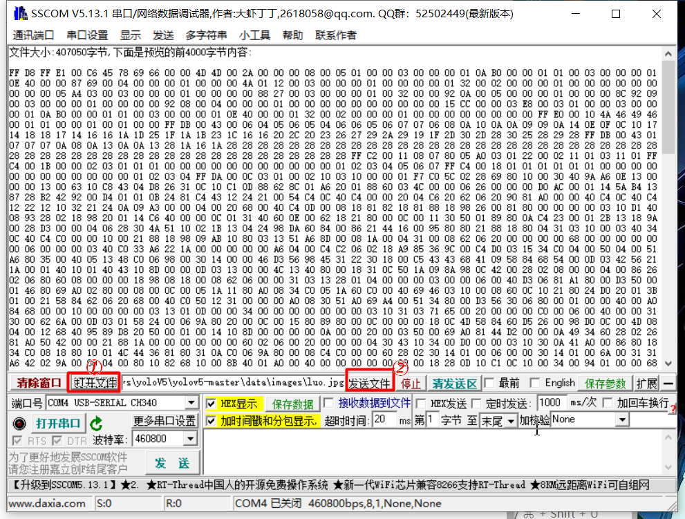
Task: Open the 小工具 menu
Action: coord(254,35)
